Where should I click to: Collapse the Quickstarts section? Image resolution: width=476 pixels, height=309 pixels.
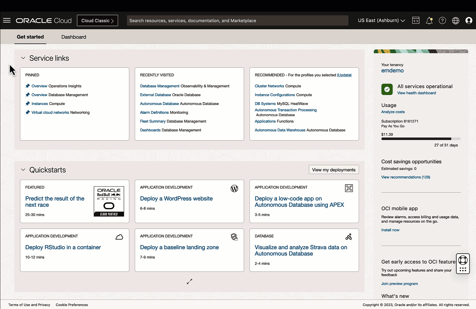[x=23, y=170]
